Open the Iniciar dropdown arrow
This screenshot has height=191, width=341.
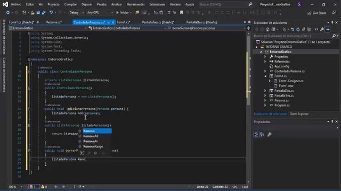pos(131,13)
